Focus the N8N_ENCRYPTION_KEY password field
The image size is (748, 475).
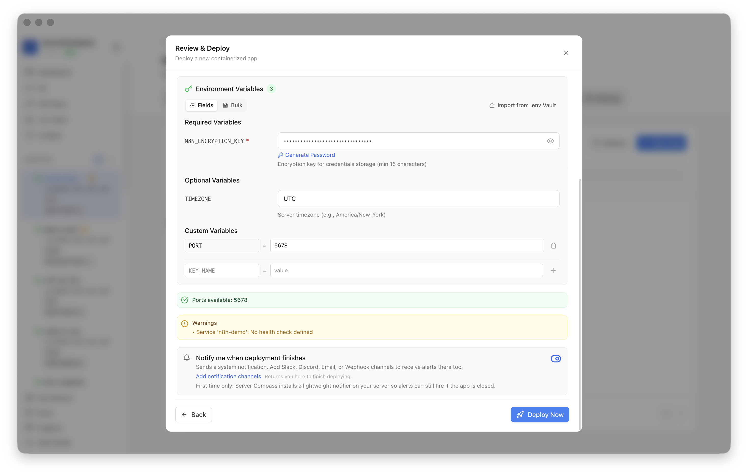click(418, 141)
